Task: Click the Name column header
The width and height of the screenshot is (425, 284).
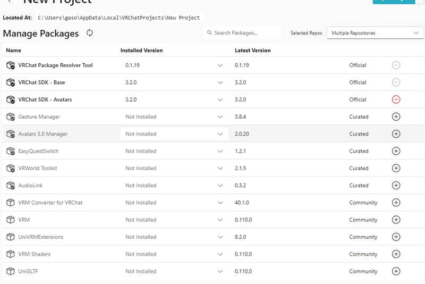Action: coord(14,50)
